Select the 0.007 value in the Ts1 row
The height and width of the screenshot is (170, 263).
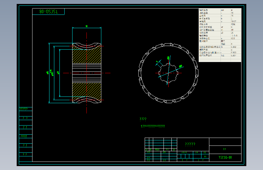234,55
